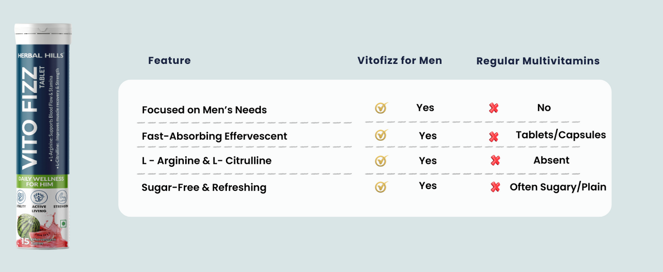Viewport: 663px width, 272px height.
Task: Select the Regular Multivitamins column header
Action: [x=538, y=61]
